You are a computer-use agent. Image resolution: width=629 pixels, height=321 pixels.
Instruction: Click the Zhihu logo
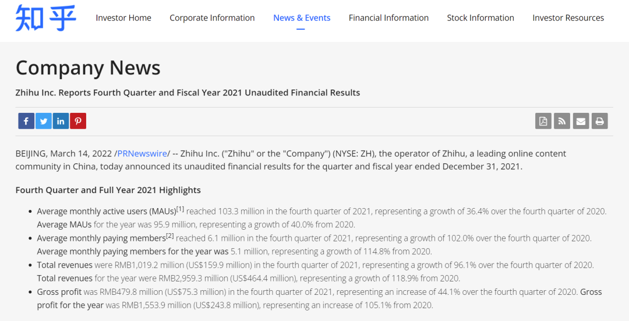pos(45,18)
